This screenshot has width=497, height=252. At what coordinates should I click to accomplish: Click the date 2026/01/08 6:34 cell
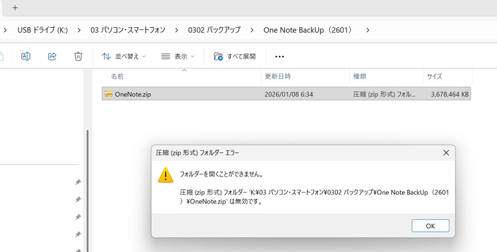pos(289,94)
